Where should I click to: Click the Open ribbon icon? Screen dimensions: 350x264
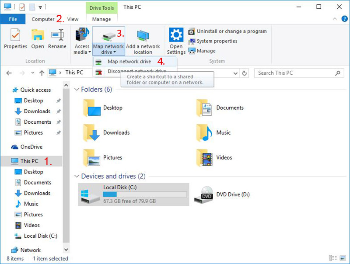[38, 35]
